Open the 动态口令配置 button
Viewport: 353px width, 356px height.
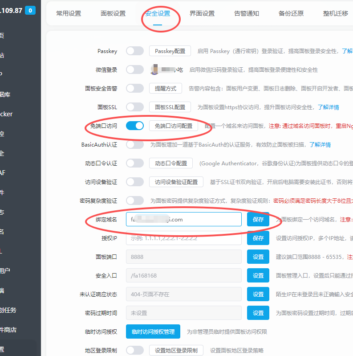coord(171,163)
